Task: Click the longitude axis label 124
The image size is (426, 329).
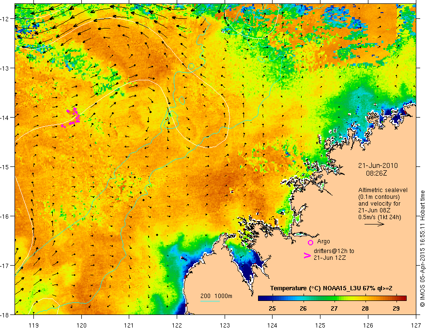Action: pos(273,325)
